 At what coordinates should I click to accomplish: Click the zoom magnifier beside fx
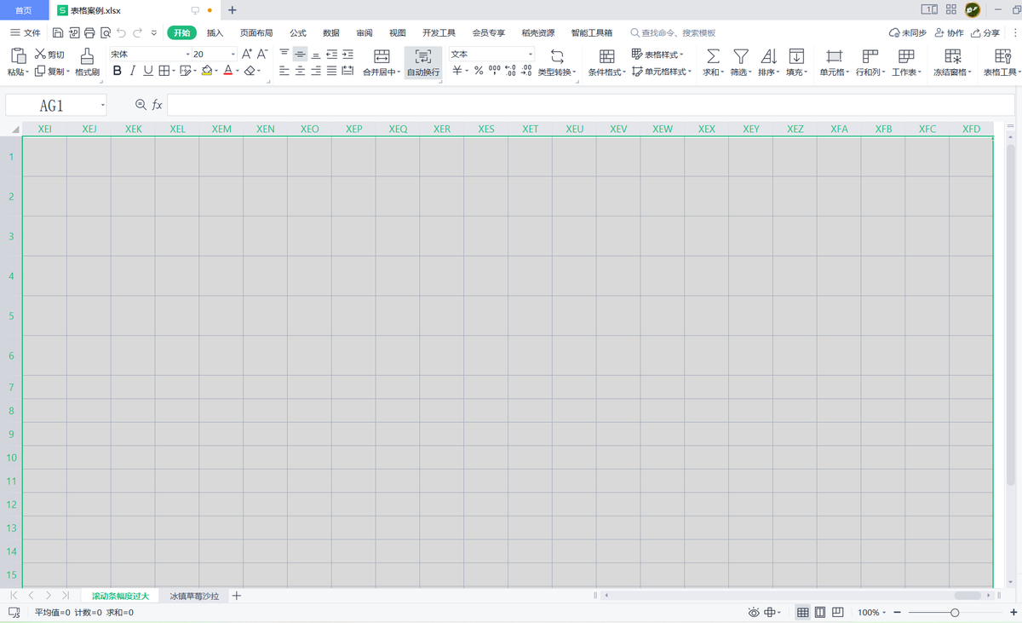point(141,105)
